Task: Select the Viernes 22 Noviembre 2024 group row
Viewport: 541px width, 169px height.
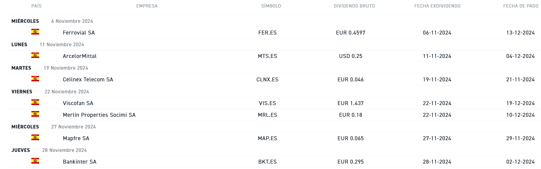Action: click(x=50, y=92)
